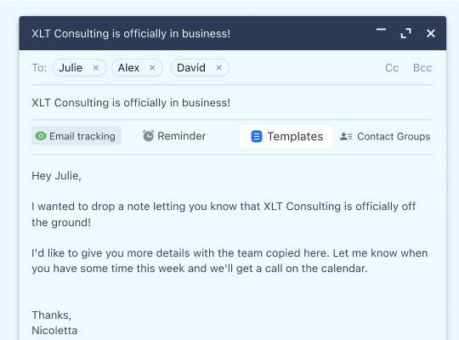Click the Alex recipient name
This screenshot has height=340, width=459.
[128, 68]
